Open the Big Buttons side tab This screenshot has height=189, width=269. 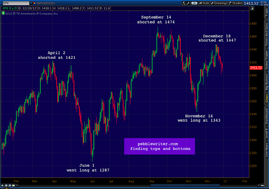point(266,81)
